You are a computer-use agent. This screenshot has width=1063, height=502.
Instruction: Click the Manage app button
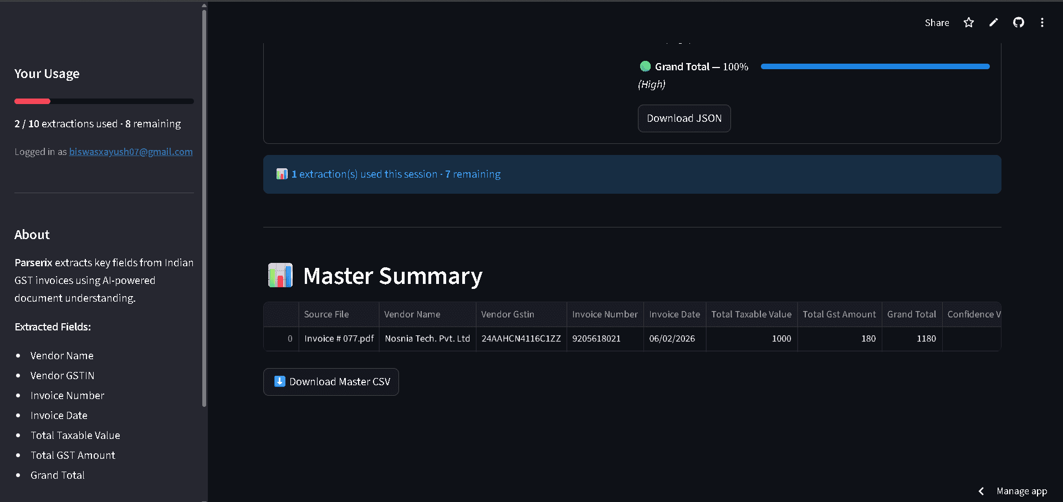coord(1021,491)
